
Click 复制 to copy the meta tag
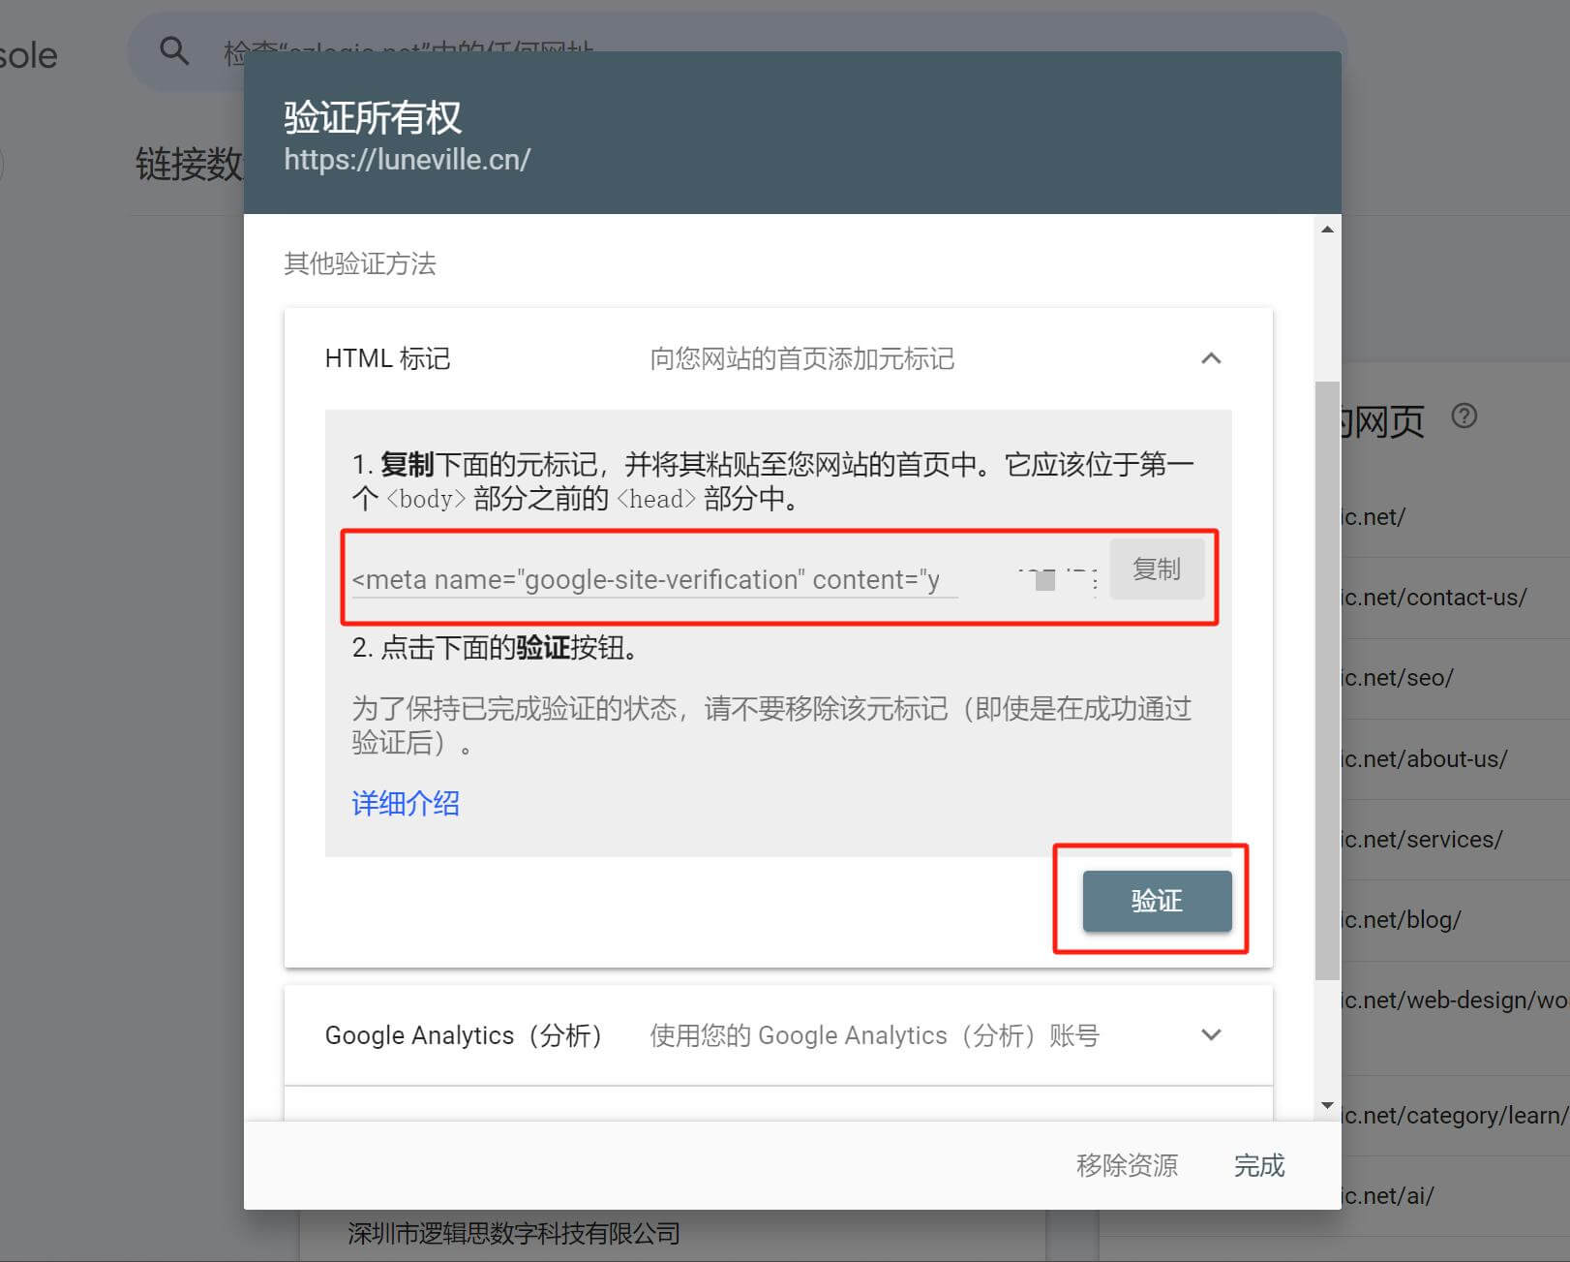coord(1158,569)
